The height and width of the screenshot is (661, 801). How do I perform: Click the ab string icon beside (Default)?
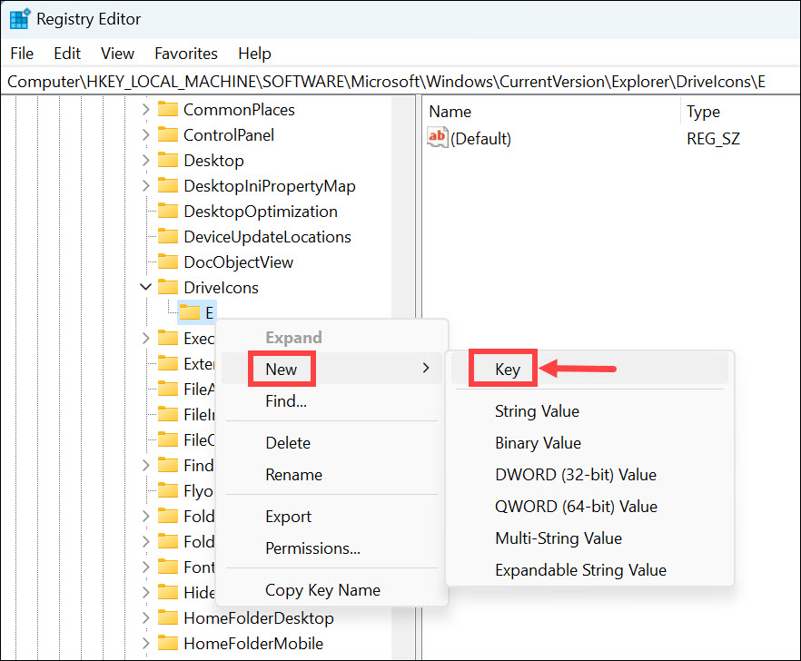click(x=438, y=138)
